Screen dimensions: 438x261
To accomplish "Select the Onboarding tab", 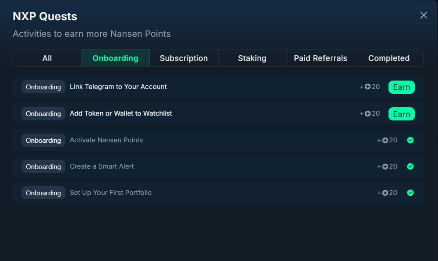I will (115, 58).
